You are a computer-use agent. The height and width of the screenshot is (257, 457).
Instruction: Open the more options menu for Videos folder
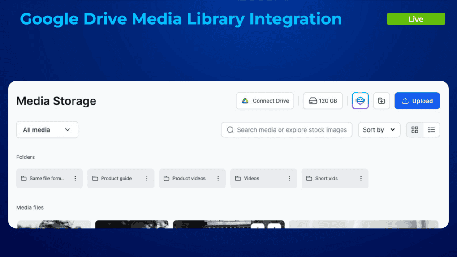tap(289, 178)
